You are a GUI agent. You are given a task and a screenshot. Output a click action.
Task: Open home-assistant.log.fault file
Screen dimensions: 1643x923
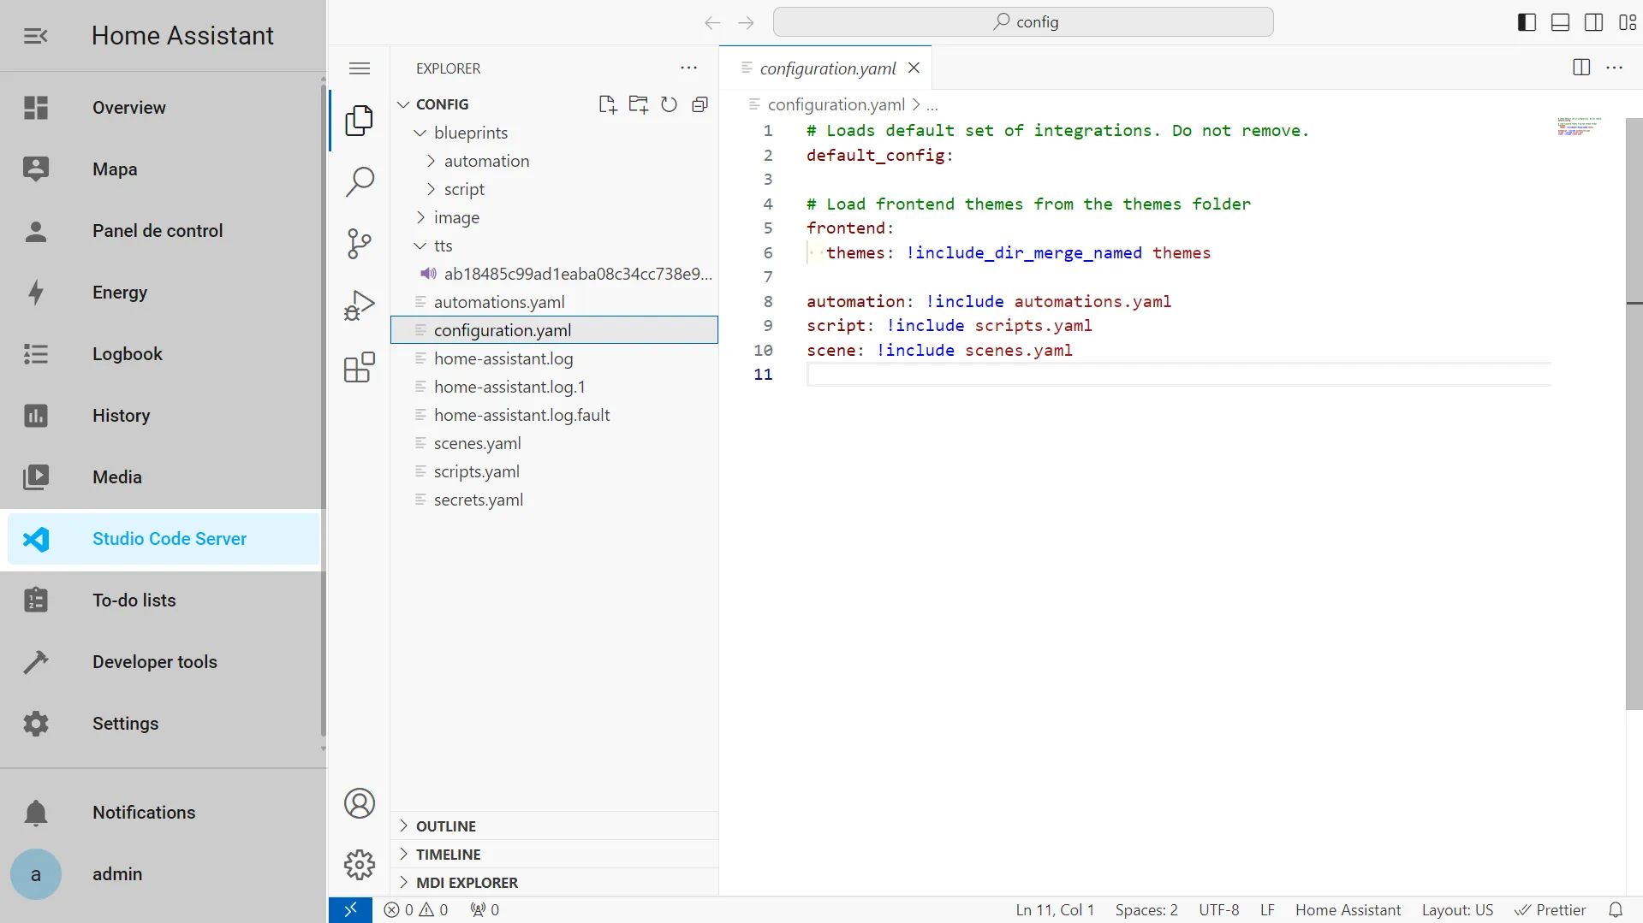pos(554,415)
